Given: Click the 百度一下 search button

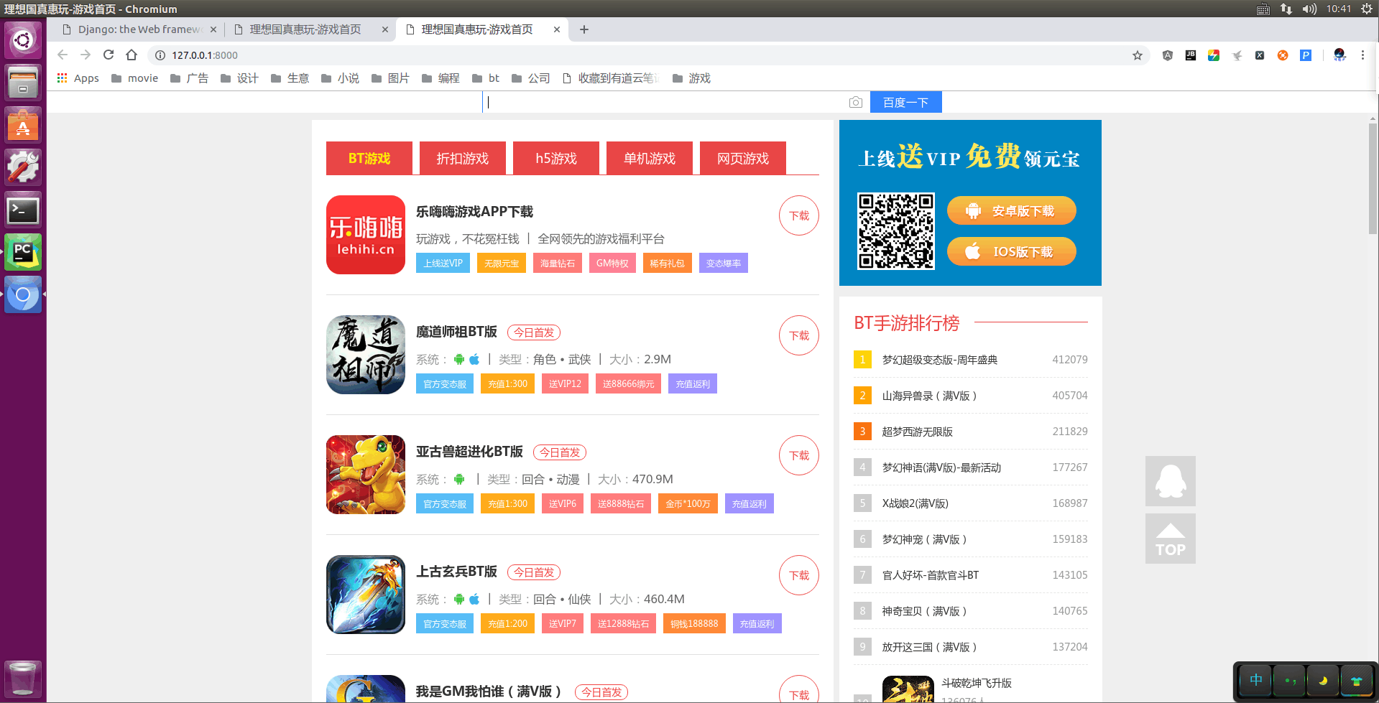Looking at the screenshot, I should pos(905,102).
